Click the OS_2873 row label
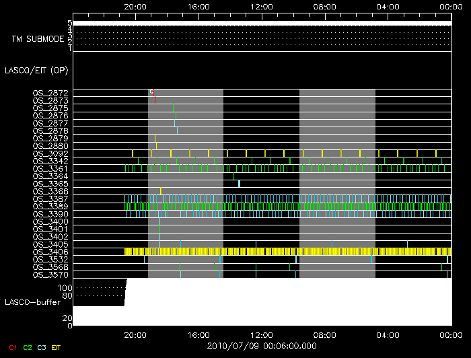 coord(50,101)
